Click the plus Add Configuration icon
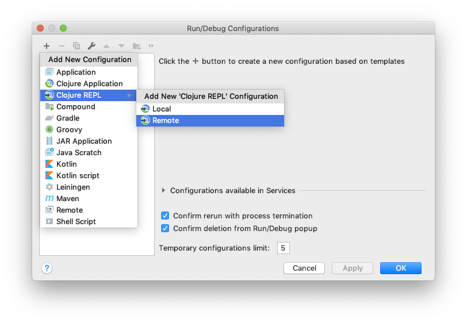 point(47,46)
